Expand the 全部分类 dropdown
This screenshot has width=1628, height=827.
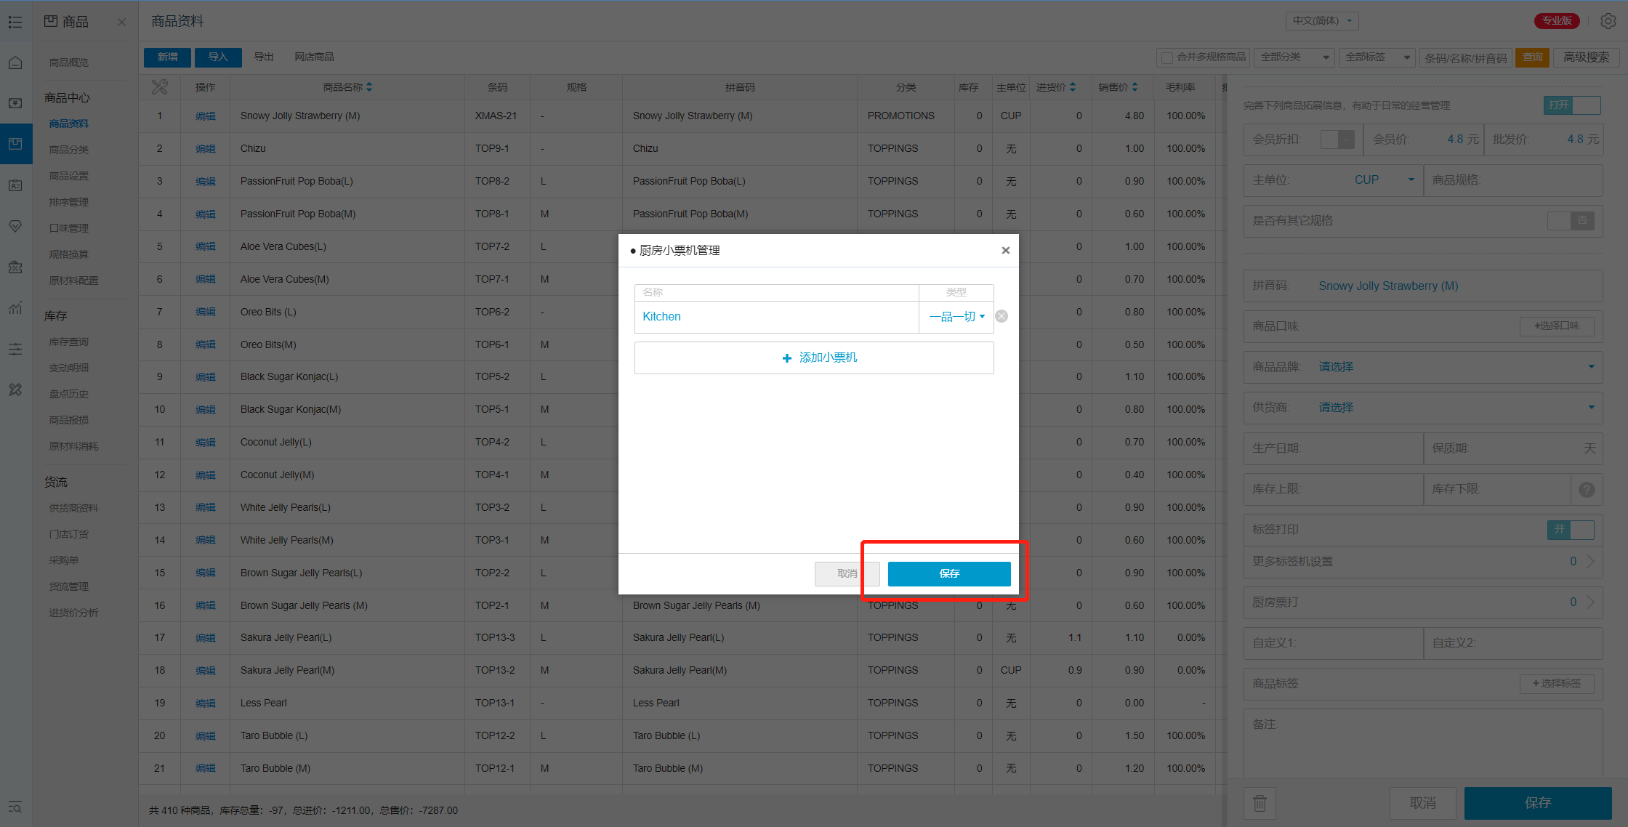tap(1294, 57)
